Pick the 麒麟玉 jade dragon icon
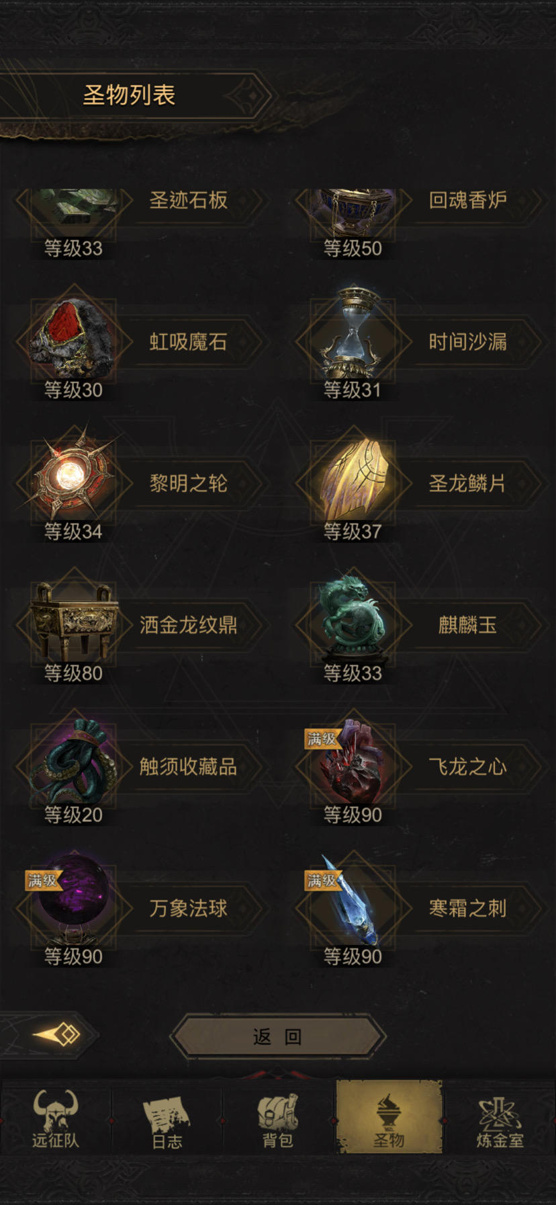The height and width of the screenshot is (1205, 556). coord(351,617)
